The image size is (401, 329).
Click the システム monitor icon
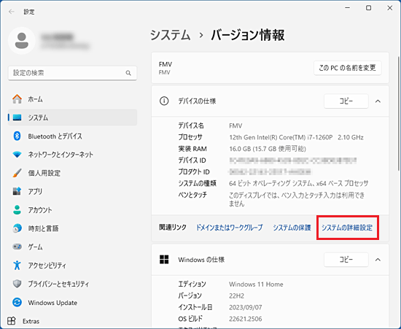(x=17, y=117)
